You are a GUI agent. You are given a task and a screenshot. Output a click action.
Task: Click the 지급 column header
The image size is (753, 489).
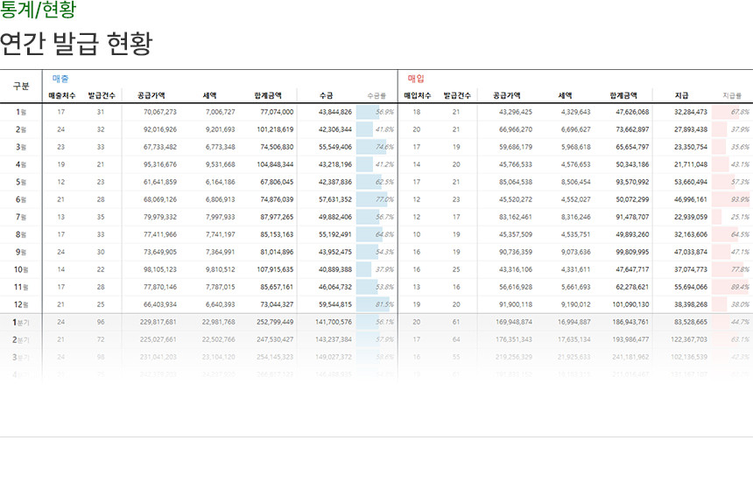point(681,95)
